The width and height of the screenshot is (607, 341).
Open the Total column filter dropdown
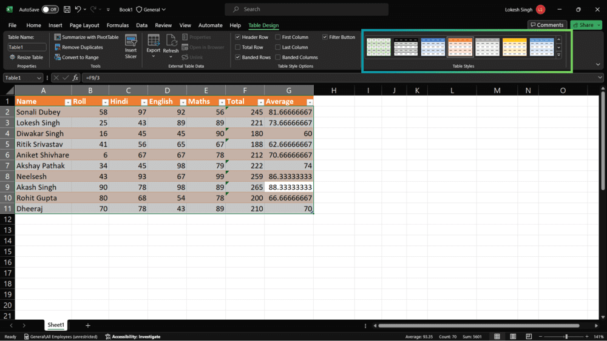[260, 102]
